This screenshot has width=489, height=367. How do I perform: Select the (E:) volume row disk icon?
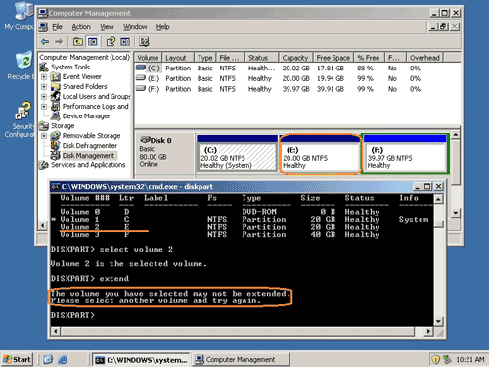point(141,78)
